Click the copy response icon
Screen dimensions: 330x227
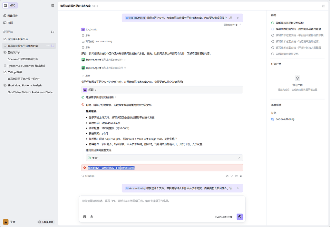point(236,176)
